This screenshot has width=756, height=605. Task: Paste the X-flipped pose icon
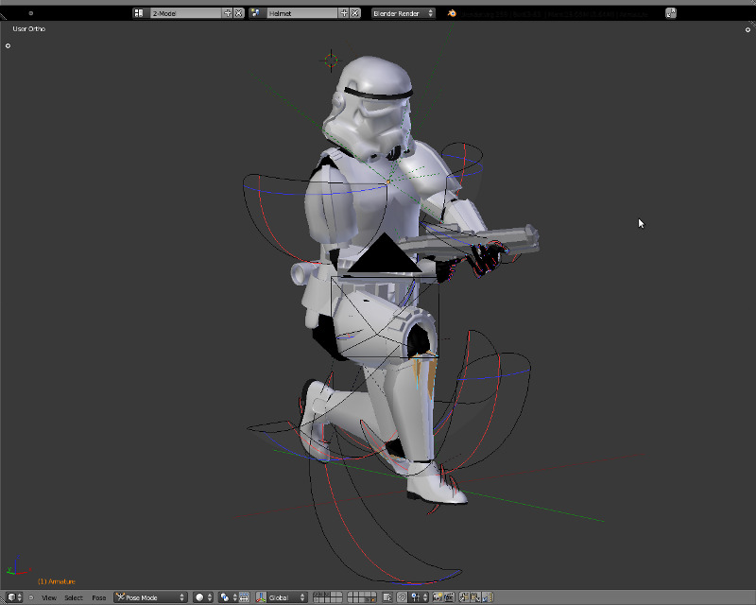(x=488, y=597)
